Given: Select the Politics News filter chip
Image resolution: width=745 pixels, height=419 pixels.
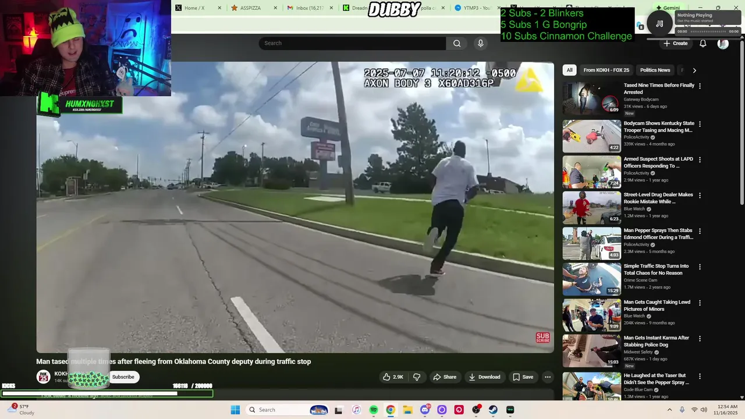Looking at the screenshot, I should coord(655,70).
